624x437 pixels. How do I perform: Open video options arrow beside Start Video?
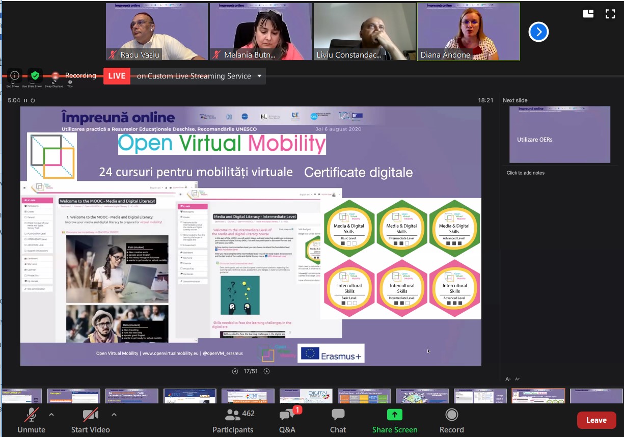pyautogui.click(x=114, y=415)
